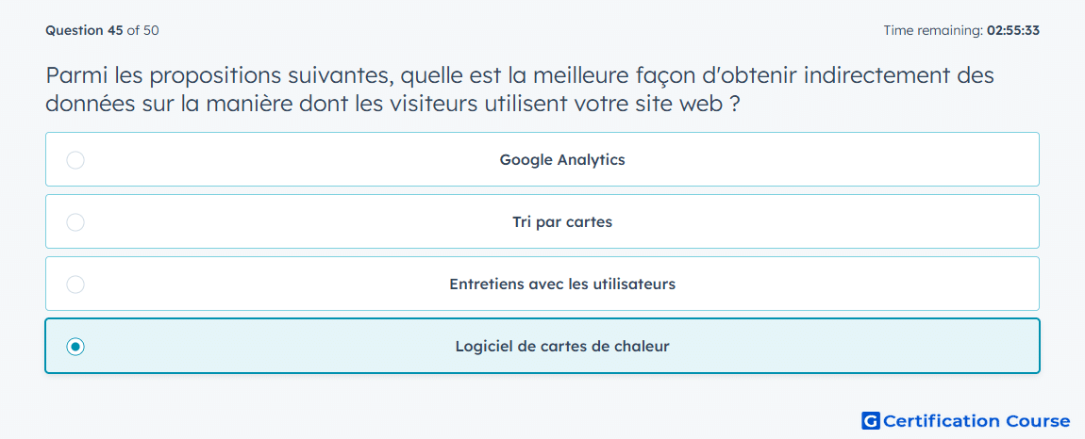Select the Tri par cartes radio button
This screenshot has height=439, width=1085.
click(x=75, y=222)
